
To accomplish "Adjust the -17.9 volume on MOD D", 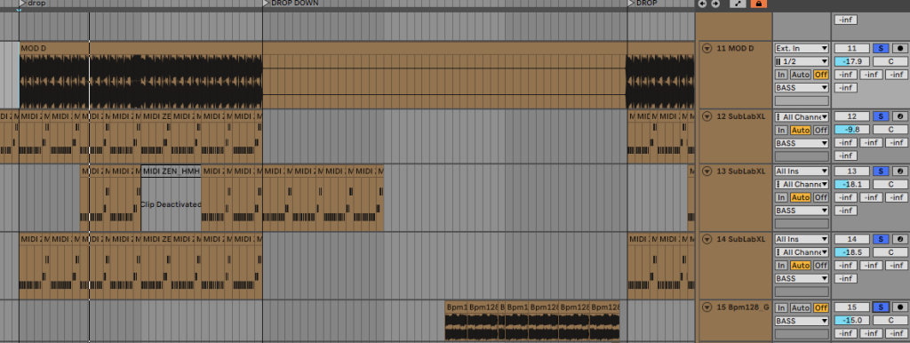I will click(852, 61).
